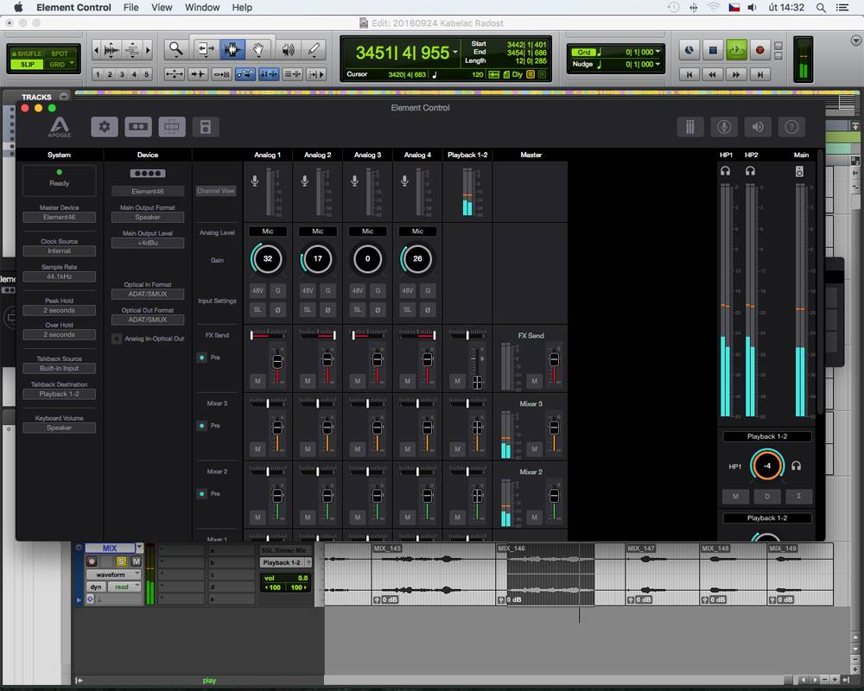The width and height of the screenshot is (864, 691).
Task: Select the Selector waveform tool
Action: coord(232,49)
